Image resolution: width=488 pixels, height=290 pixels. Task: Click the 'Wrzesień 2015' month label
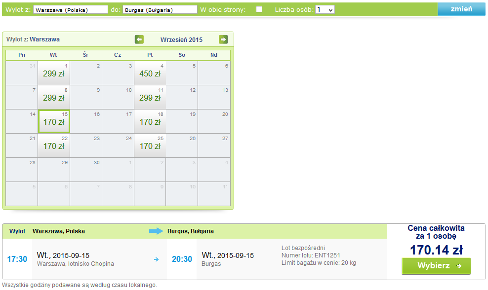[181, 40]
